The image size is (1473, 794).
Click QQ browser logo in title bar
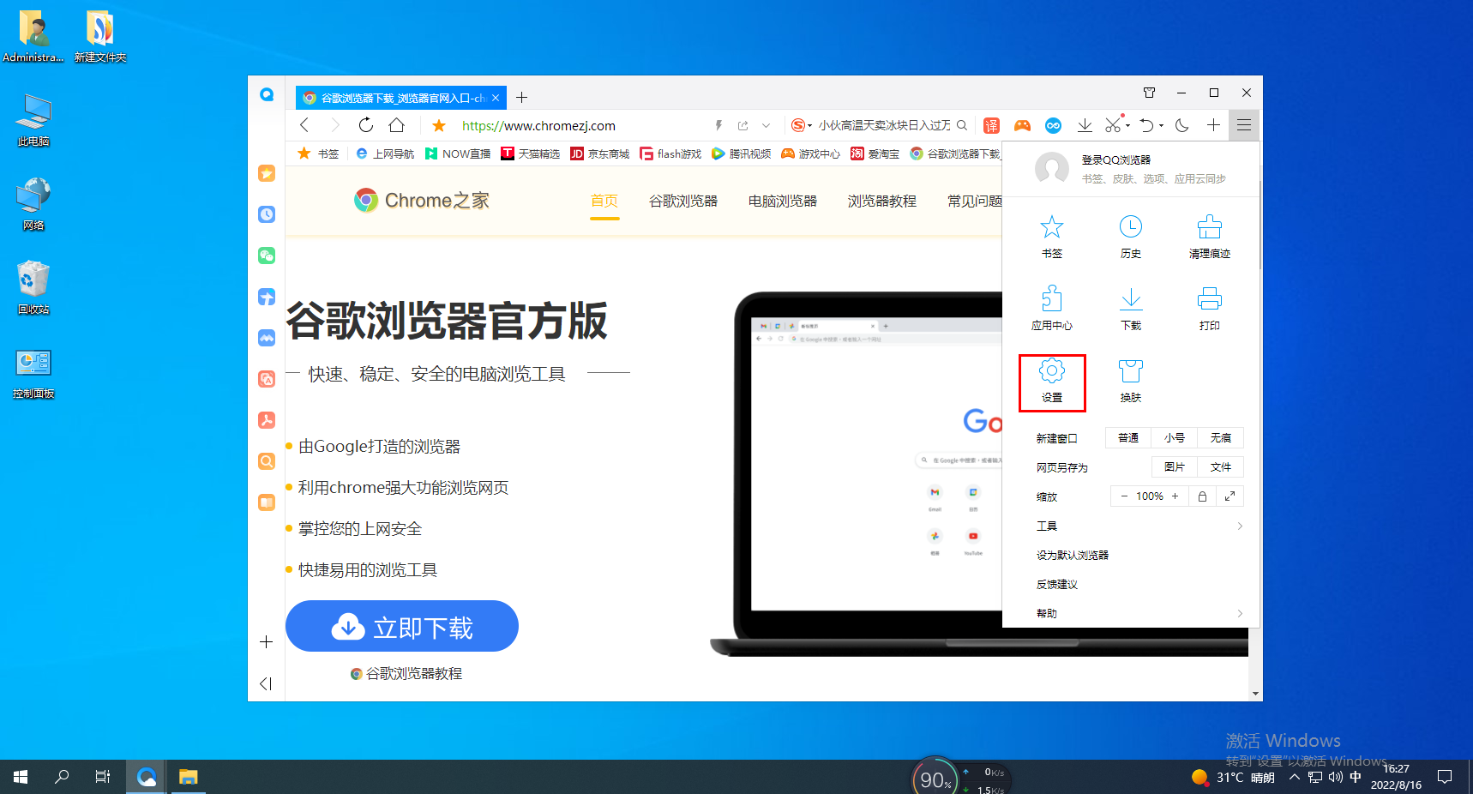pos(267,94)
